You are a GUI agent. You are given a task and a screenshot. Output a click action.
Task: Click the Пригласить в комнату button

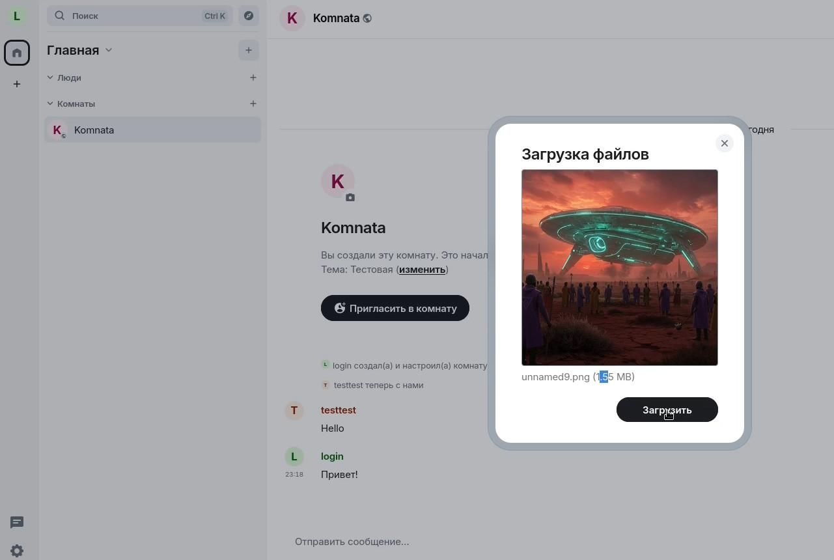[x=395, y=308]
